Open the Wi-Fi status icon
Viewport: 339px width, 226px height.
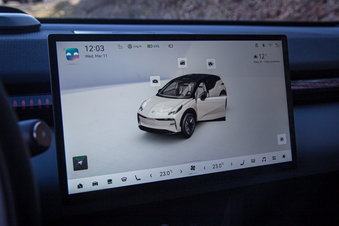coord(270,45)
